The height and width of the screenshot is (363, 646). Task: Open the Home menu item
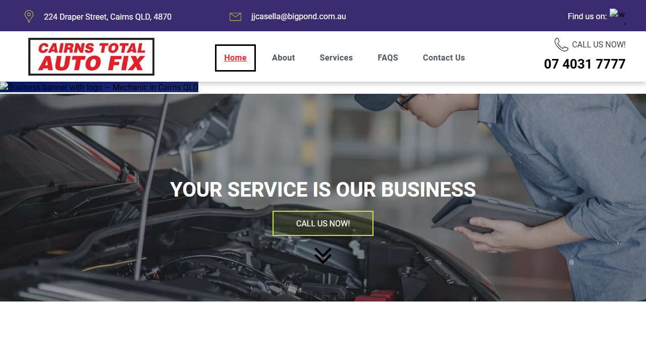point(235,58)
